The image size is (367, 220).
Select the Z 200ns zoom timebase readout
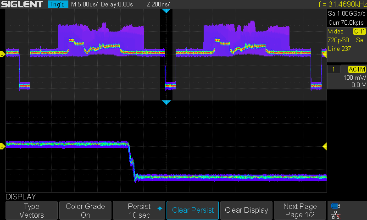click(158, 4)
